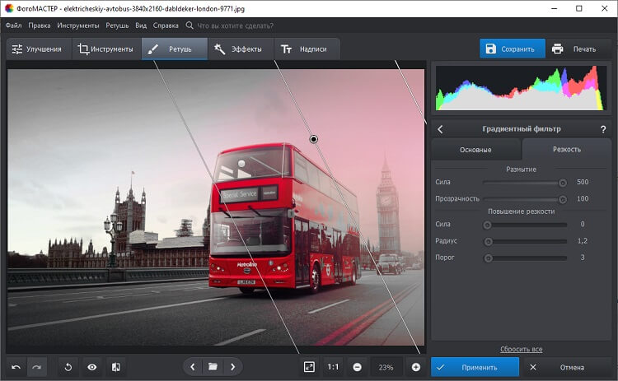The height and width of the screenshot is (381, 618).
Task: Open the Инструменты menu in menu bar
Action: pyautogui.click(x=78, y=26)
